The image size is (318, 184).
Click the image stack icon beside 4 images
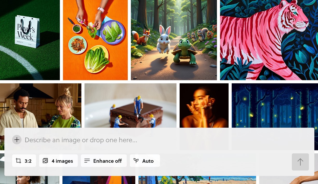pos(45,161)
